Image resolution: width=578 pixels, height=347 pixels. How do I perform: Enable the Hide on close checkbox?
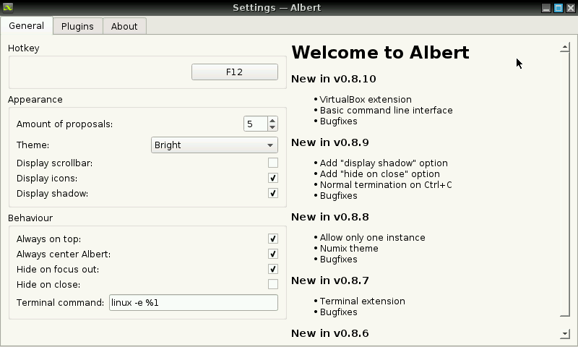point(273,284)
